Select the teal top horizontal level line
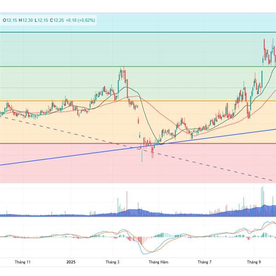Screen dimensions: 276x276 coord(138,32)
